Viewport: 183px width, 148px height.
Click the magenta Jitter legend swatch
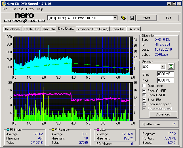98,130
